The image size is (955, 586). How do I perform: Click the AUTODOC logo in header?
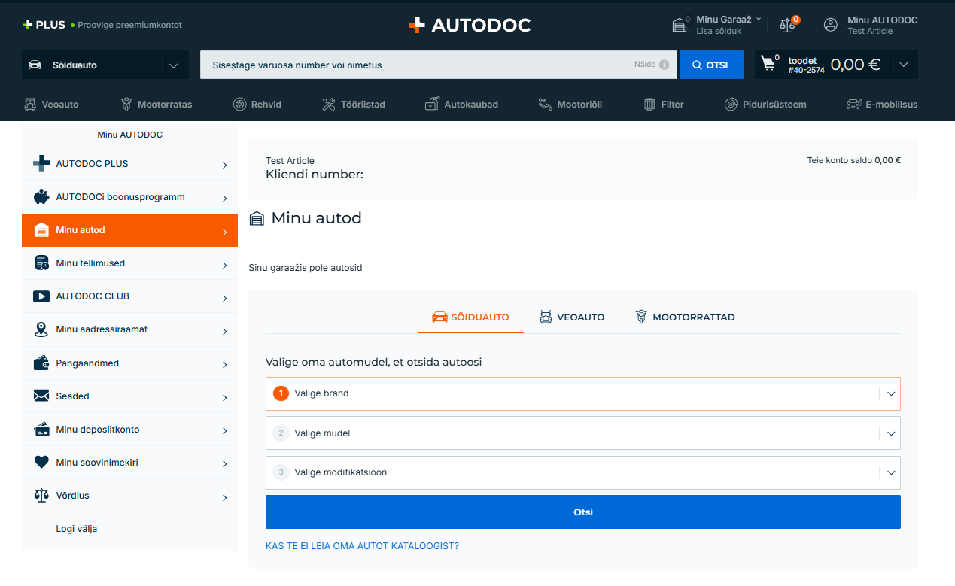click(470, 25)
